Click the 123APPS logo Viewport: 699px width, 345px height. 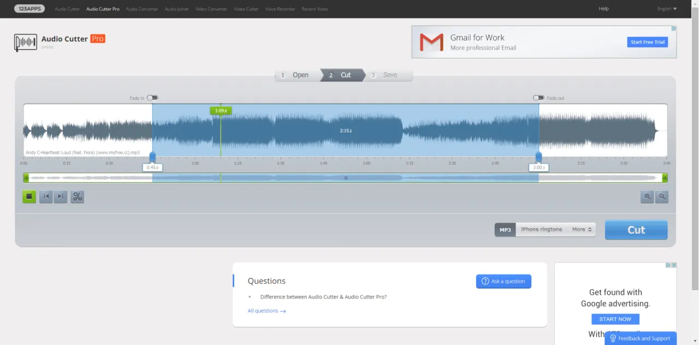coord(29,9)
